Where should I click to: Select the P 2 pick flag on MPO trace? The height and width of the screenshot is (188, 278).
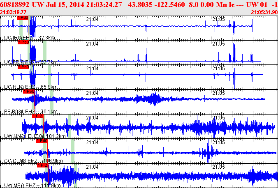[x=43, y=165]
